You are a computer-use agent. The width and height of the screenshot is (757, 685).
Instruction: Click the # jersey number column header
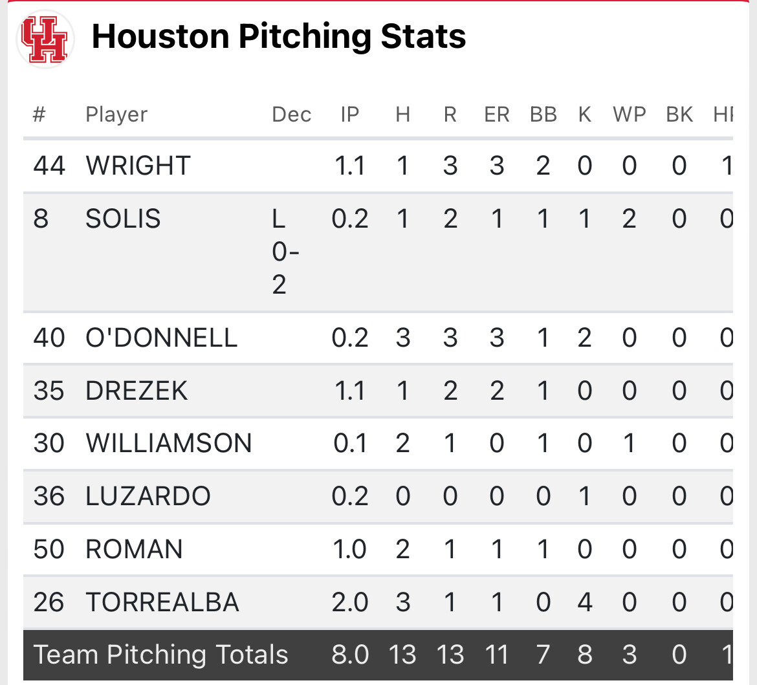click(x=39, y=114)
